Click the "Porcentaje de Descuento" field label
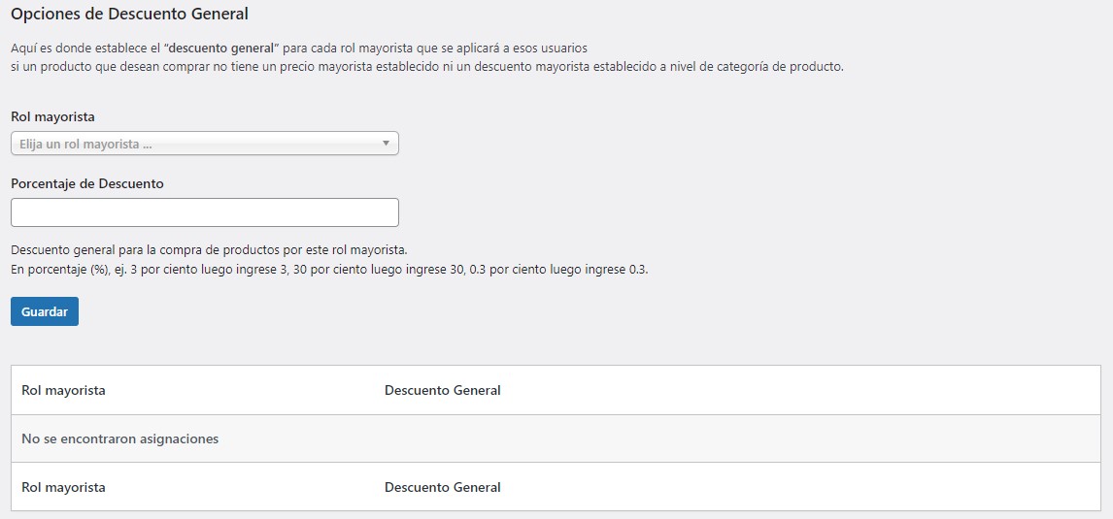The width and height of the screenshot is (1113, 519). pyautogui.click(x=87, y=183)
